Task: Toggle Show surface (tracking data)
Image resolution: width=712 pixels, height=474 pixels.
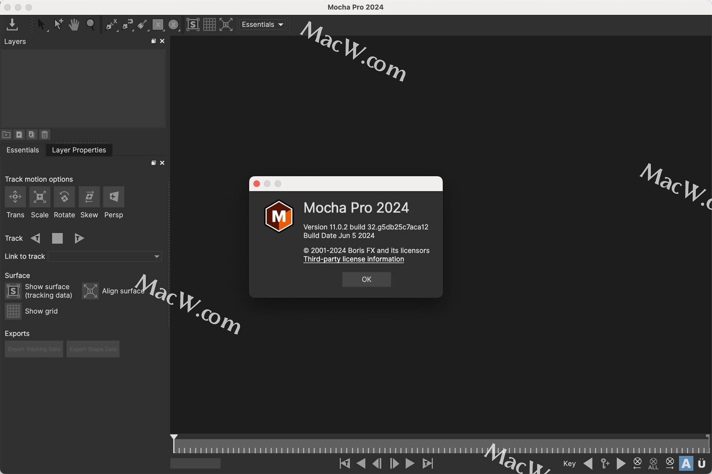Action: 13,291
